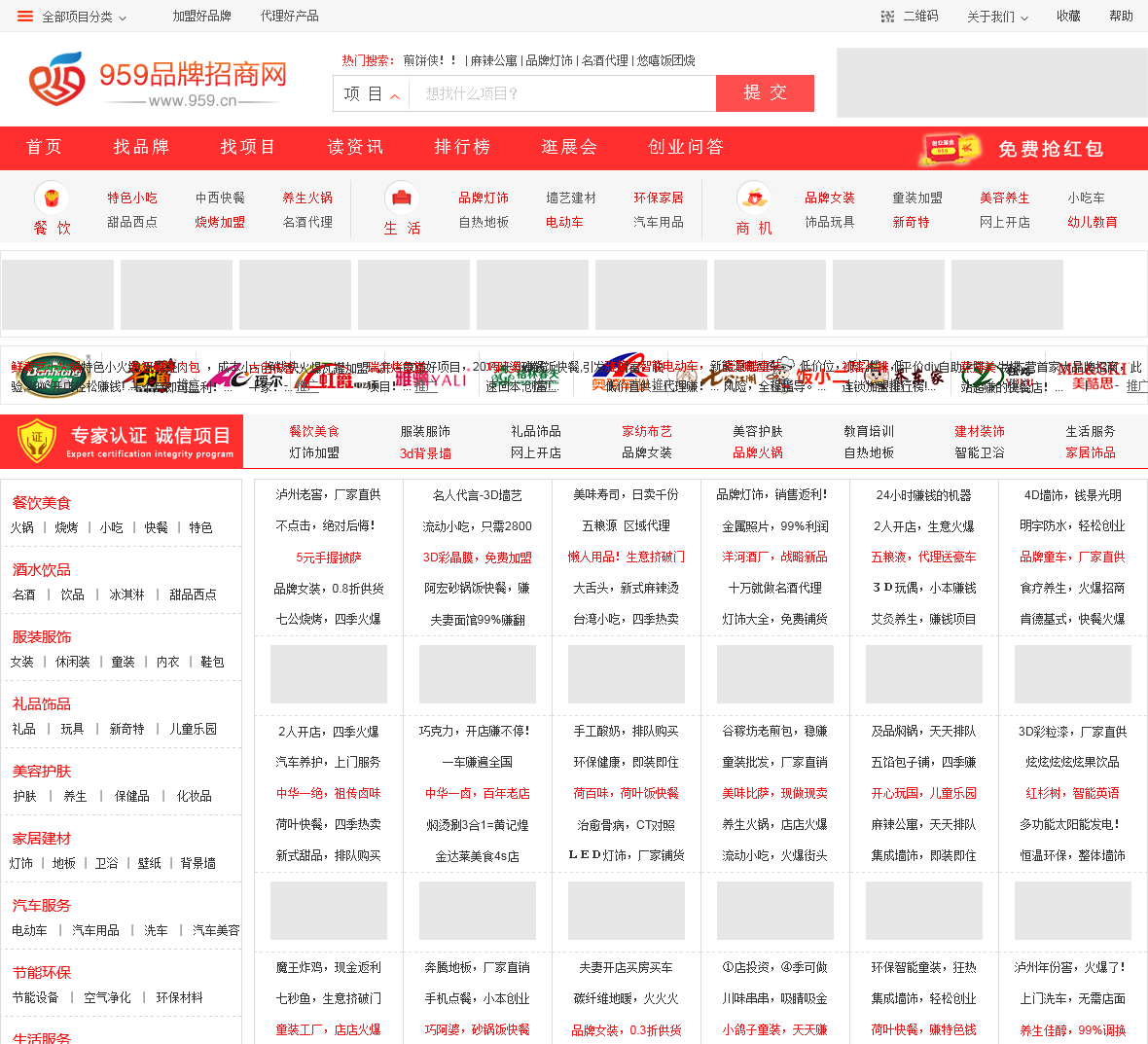Viewport: 1148px width, 1044px height.
Task: Click the first gray banner thumbnail
Action: click(x=57, y=294)
